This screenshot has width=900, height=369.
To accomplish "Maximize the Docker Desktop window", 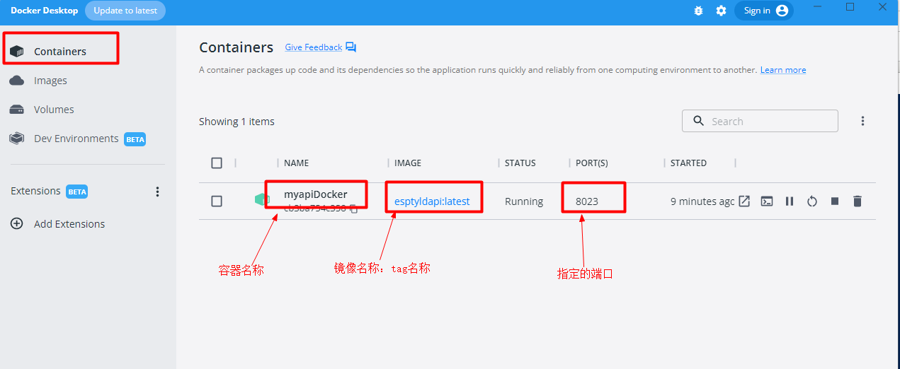I will (850, 6).
